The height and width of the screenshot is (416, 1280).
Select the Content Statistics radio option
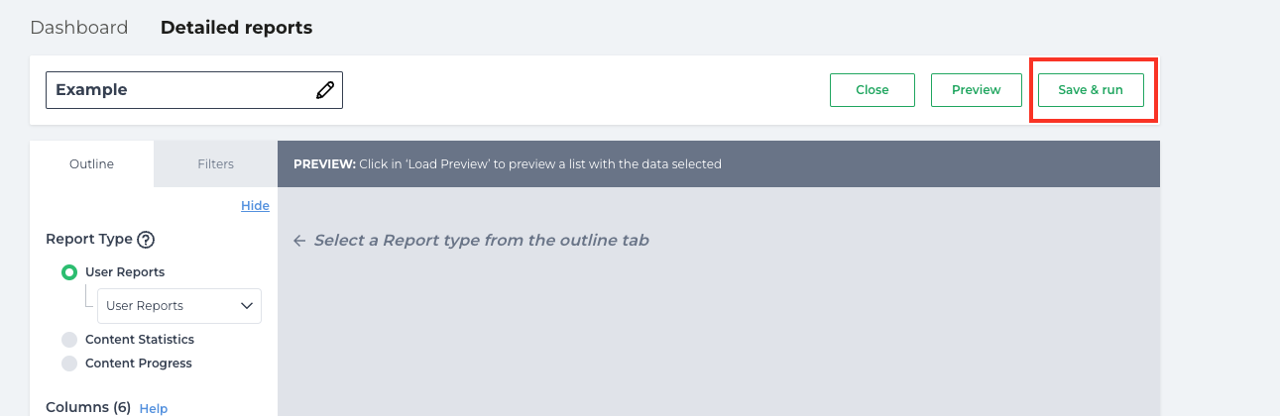[69, 340]
